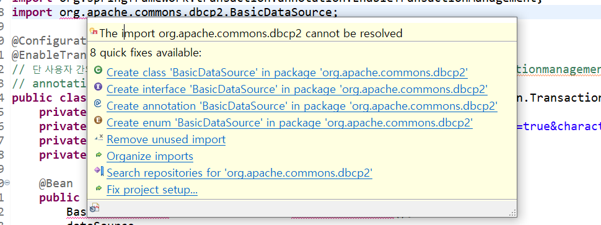The width and height of the screenshot is (601, 225).
Task: Click the green arrow icon beside 'Organize imports'
Action: (99, 155)
